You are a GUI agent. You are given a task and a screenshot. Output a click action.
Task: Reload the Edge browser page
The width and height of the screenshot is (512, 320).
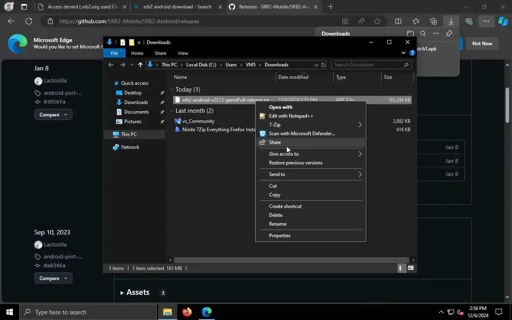pos(29,21)
